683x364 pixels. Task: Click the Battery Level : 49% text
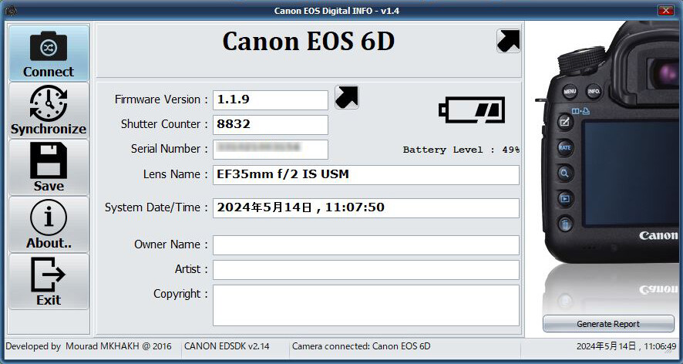pos(461,150)
